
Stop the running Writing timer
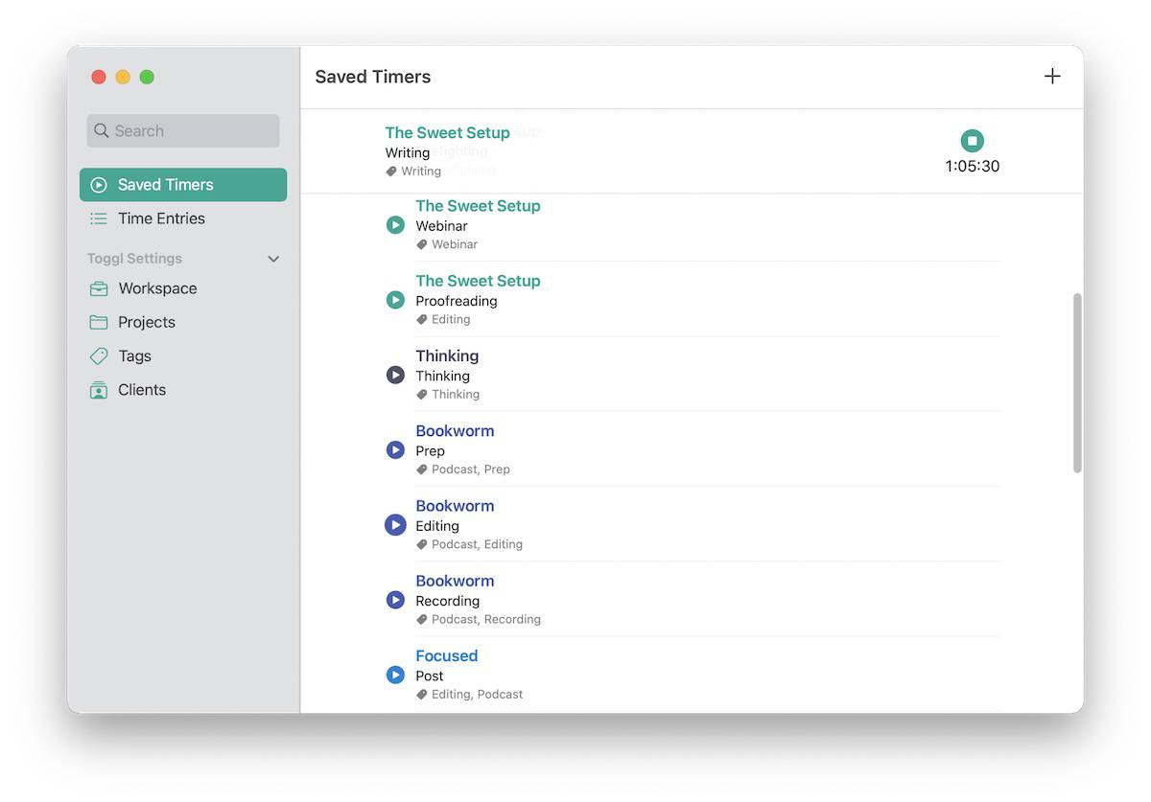coord(972,141)
